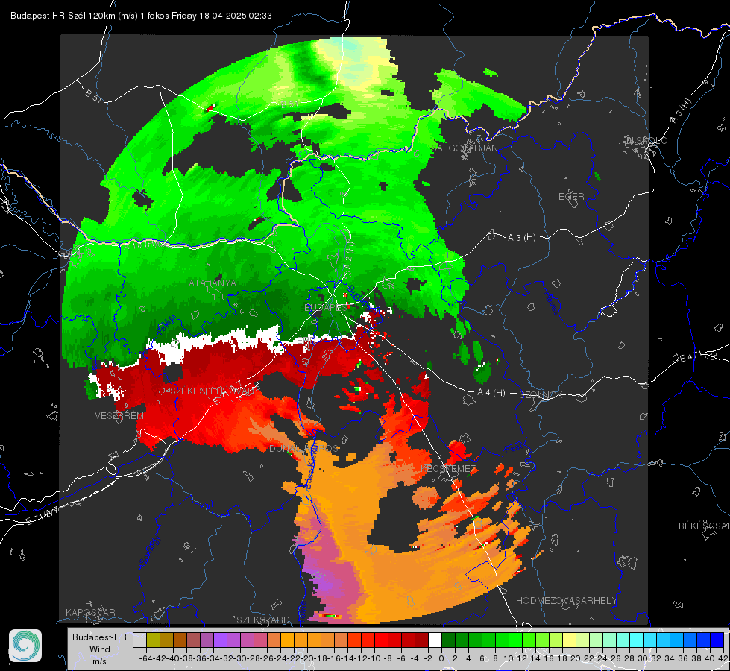Click the A 3 (H) road label near Eger
730x671 pixels.
click(x=521, y=237)
